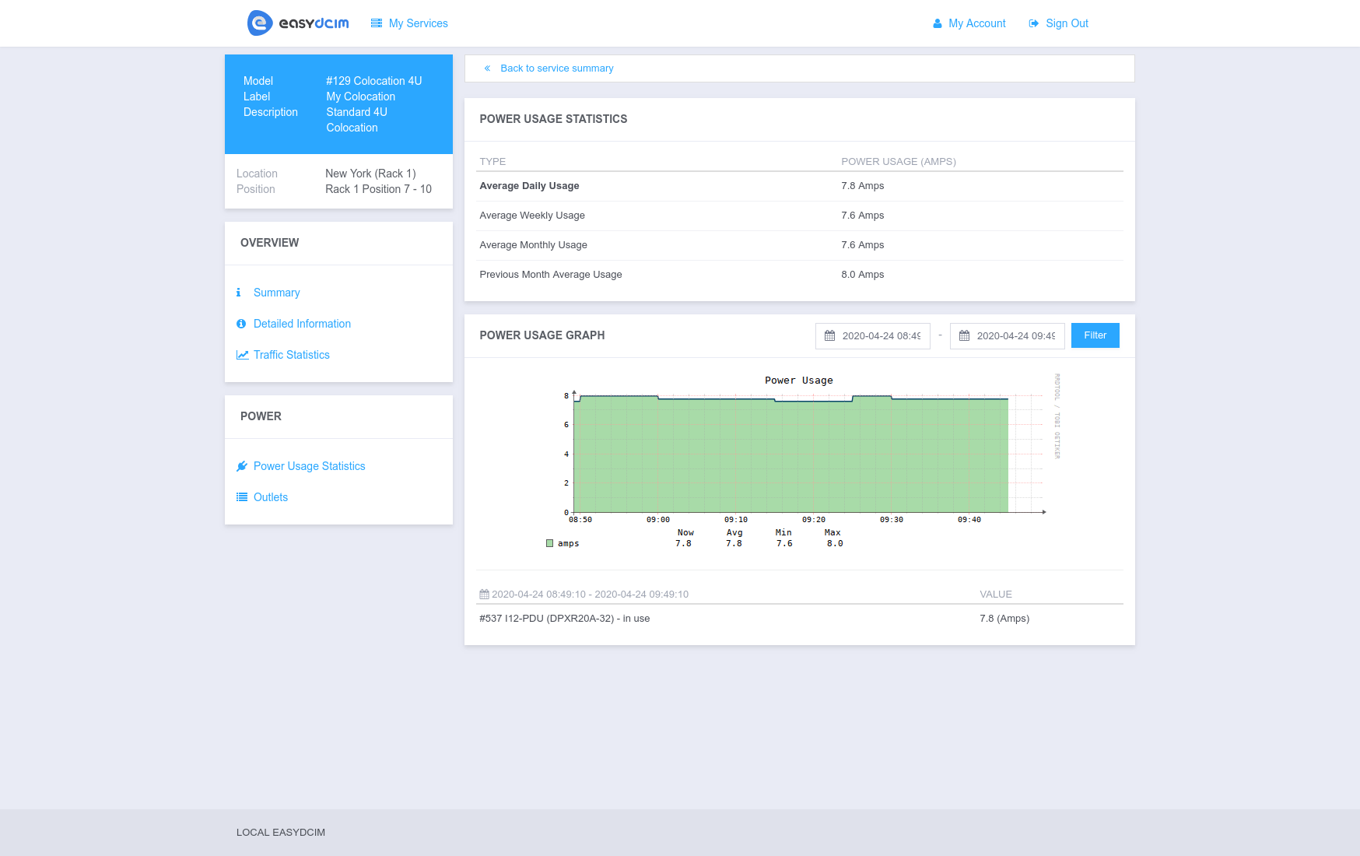Switch to Traffic Statistics

click(291, 355)
